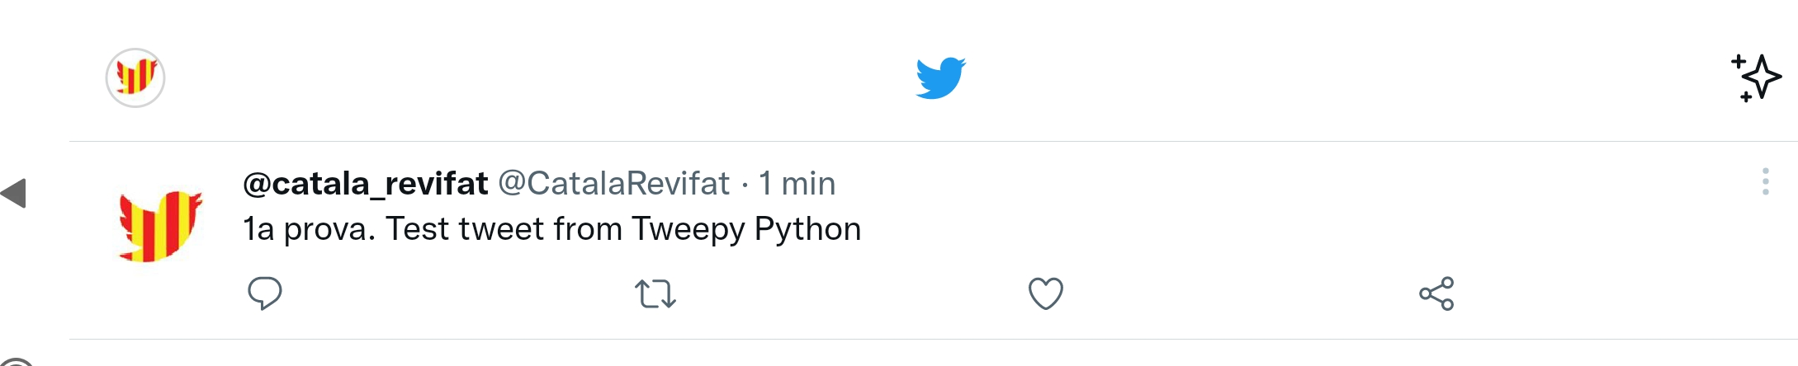Like the tweet with the heart icon

1045,293
